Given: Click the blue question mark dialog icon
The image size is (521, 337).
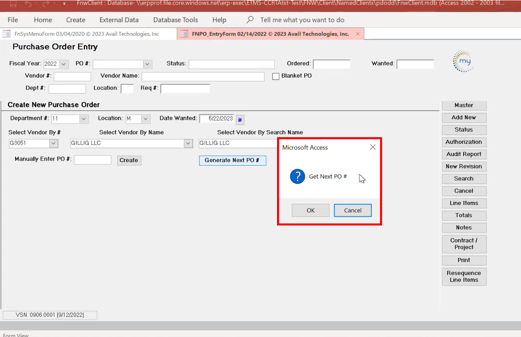Looking at the screenshot, I should pyautogui.click(x=297, y=177).
